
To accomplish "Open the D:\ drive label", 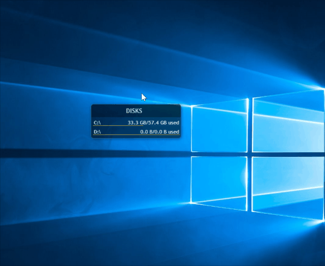I will [x=97, y=132].
